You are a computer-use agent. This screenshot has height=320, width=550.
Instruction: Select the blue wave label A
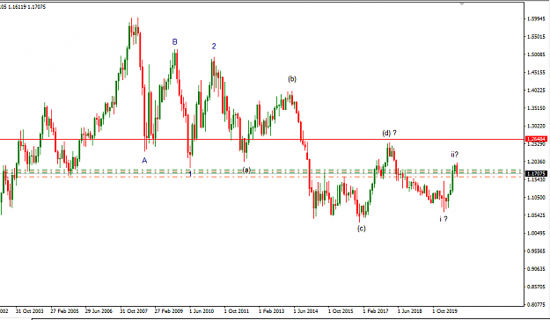[144, 161]
